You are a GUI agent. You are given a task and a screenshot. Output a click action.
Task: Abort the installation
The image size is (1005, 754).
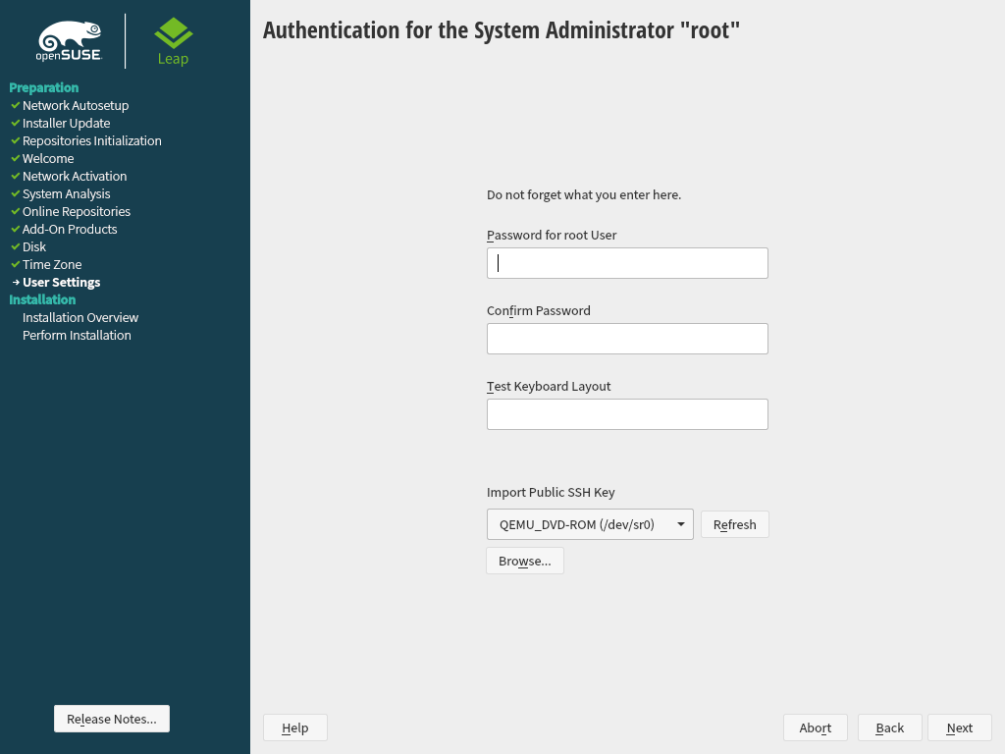click(816, 727)
